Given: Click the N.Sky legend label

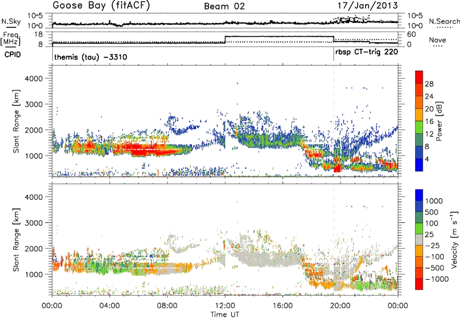Looking at the screenshot, I should pos(11,21).
